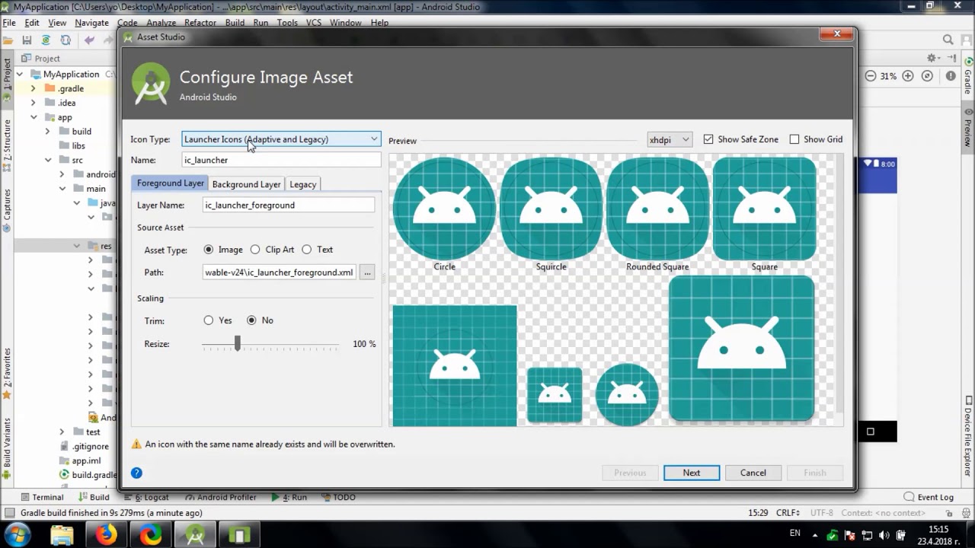The image size is (975, 548).
Task: Open Windows Explorer from taskbar
Action: point(62,535)
